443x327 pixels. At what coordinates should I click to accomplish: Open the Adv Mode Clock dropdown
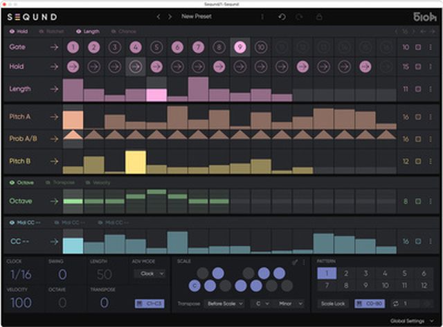[x=149, y=274]
